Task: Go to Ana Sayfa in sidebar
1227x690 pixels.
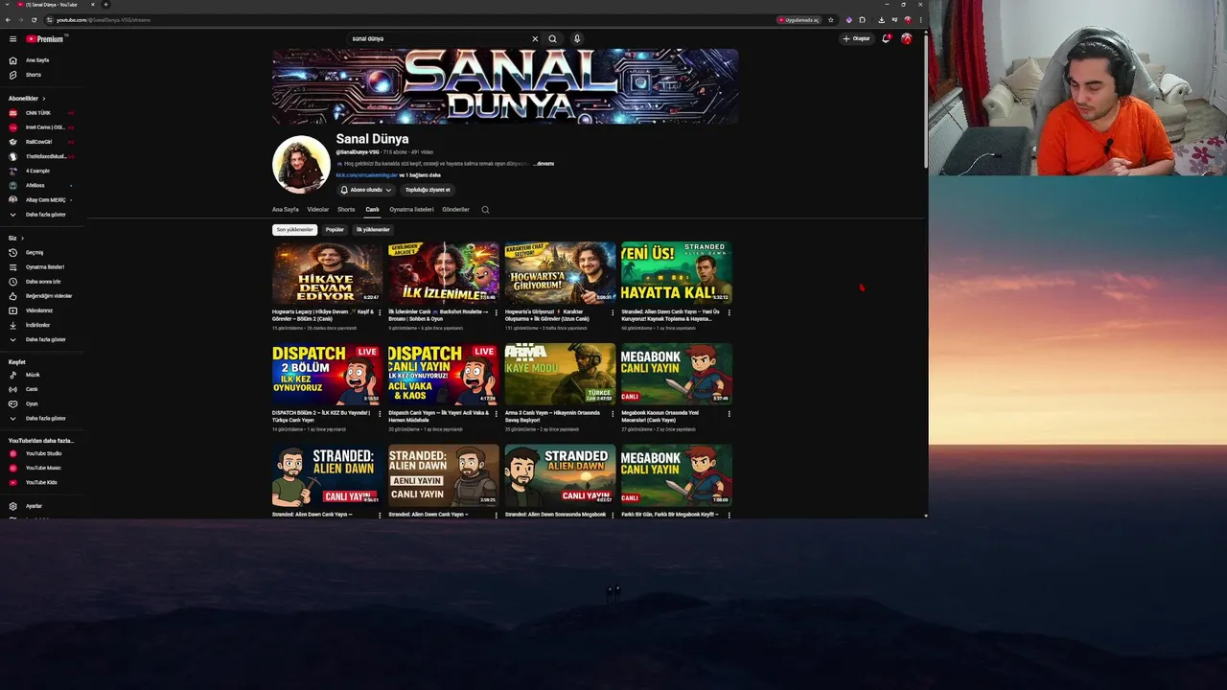Action: [38, 60]
